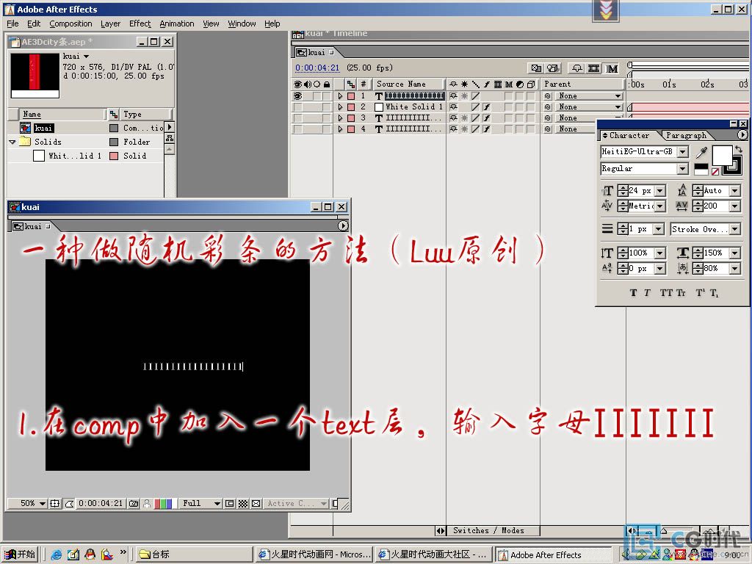752x564 pixels.
Task: Apply All Caps text style
Action: [x=666, y=292]
